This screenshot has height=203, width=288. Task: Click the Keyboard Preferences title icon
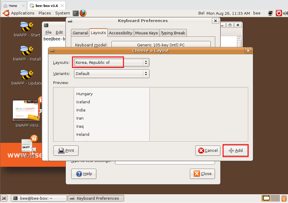point(70,21)
